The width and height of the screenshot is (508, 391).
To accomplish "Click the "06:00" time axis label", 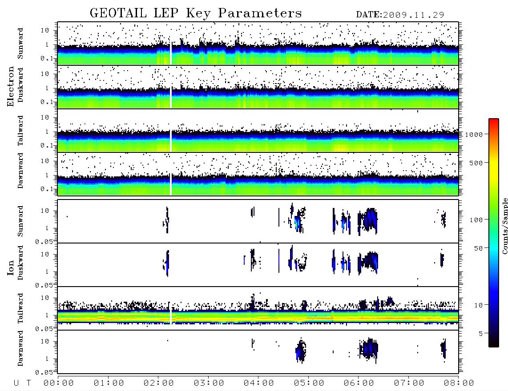I will [x=359, y=383].
